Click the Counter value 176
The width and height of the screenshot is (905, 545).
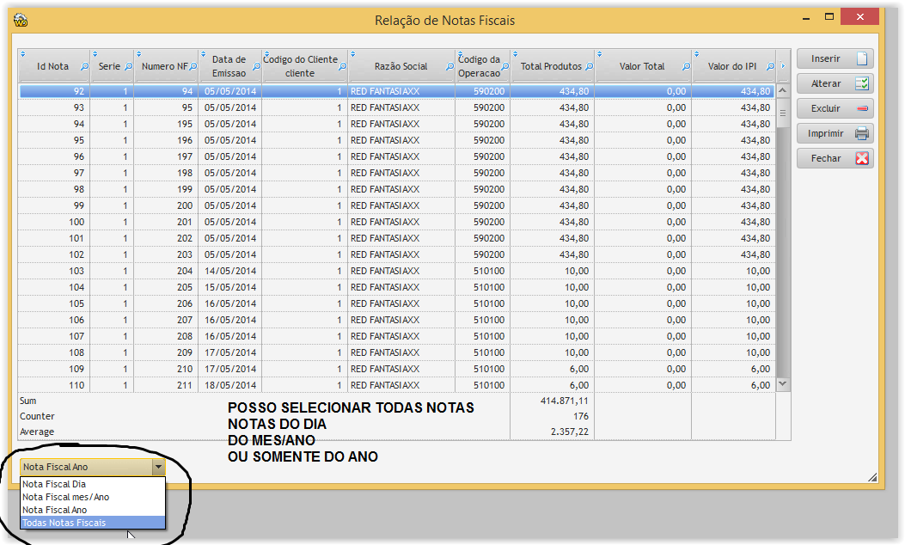point(581,416)
